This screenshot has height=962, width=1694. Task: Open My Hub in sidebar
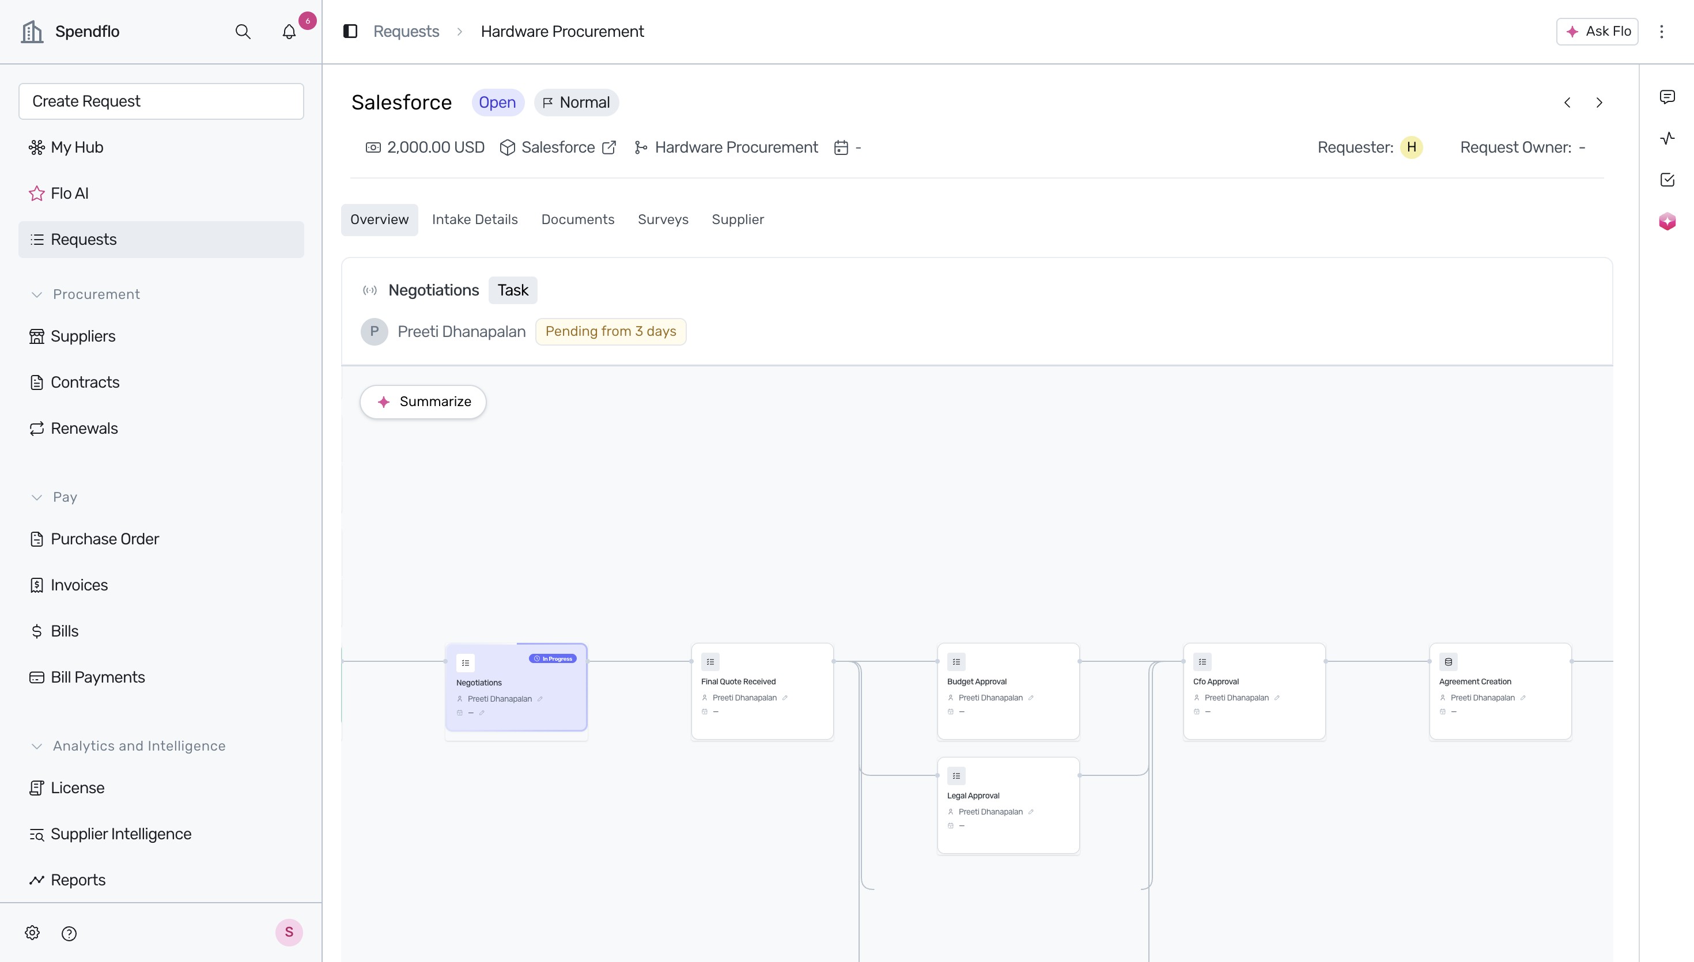click(x=161, y=147)
